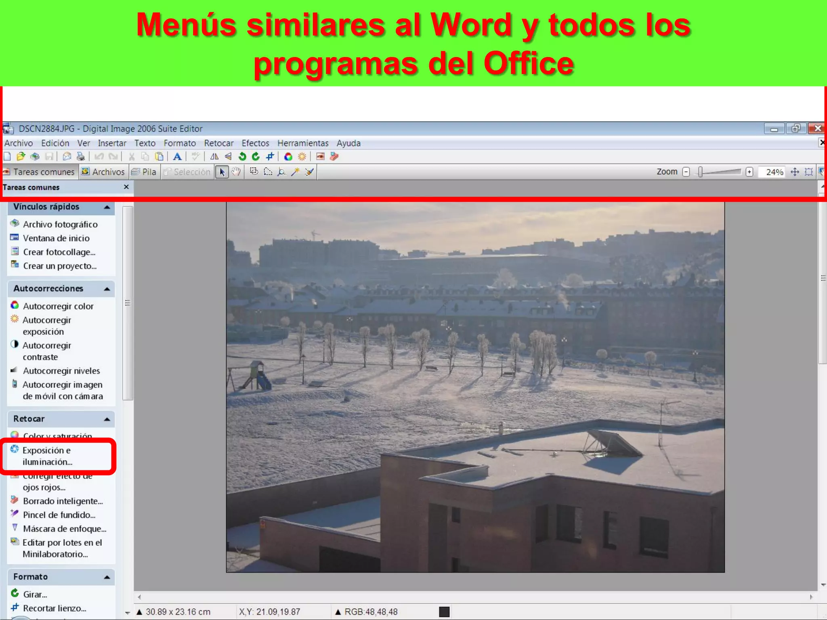
Task: Click the rotate clockwise green arrow icon
Action: tap(256, 157)
